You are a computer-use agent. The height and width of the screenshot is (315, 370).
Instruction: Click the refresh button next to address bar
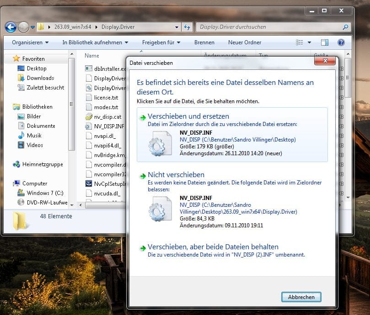[x=187, y=27]
